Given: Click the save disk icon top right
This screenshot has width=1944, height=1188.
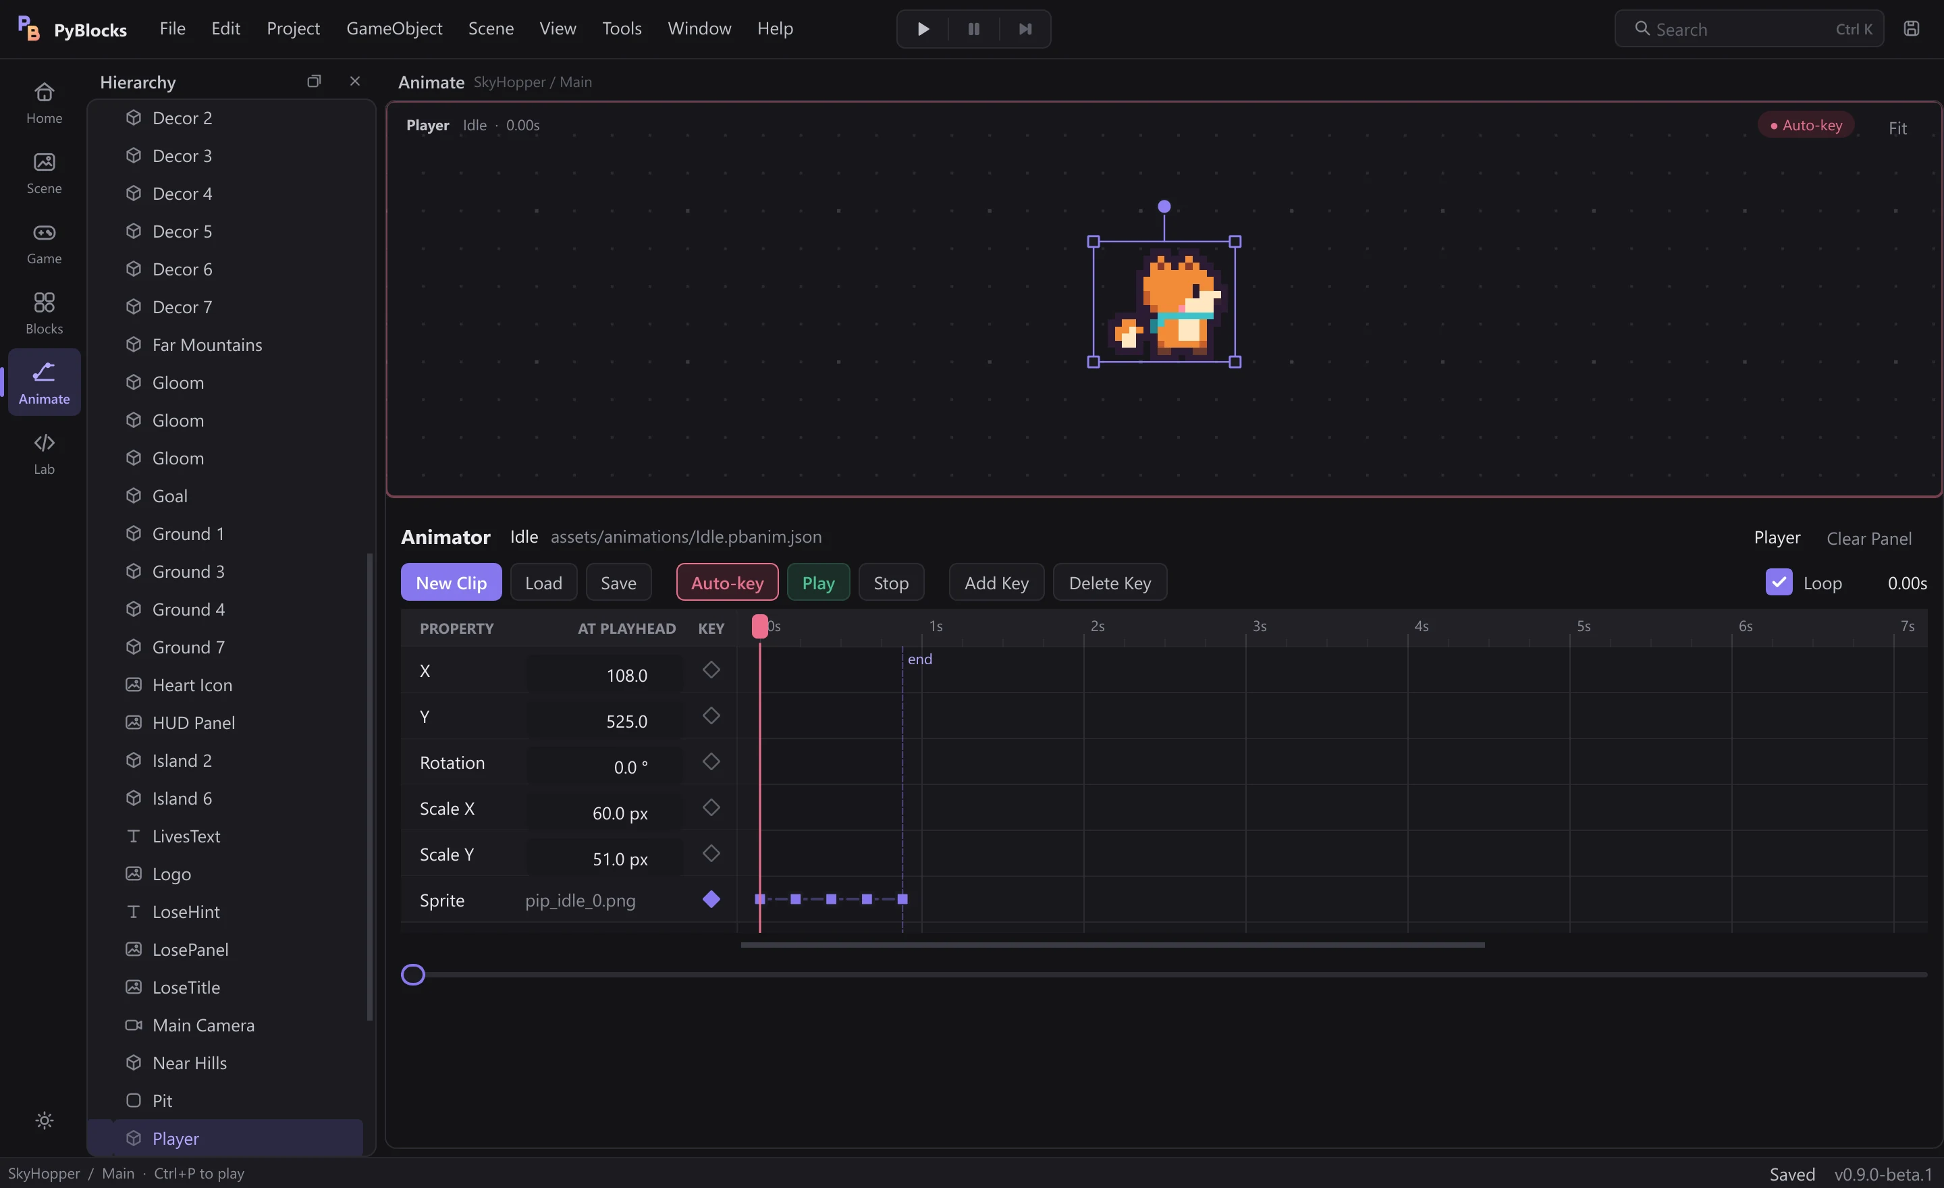Looking at the screenshot, I should 1911,28.
